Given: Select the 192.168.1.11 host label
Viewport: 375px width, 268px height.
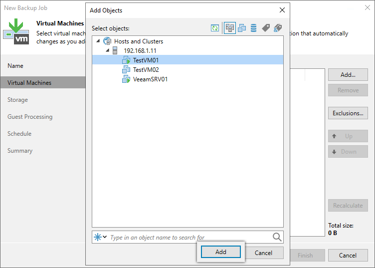Looking at the screenshot, I should 140,51.
